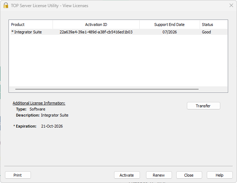This screenshot has height=183, width=237.
Task: Click the lock icon in title bar
Action: [6, 5]
